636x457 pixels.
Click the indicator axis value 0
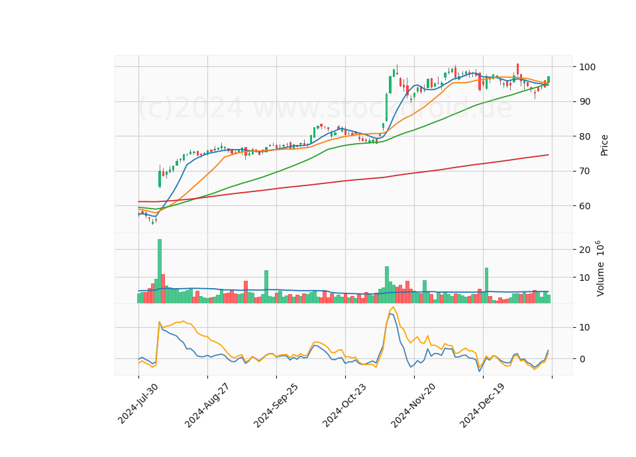(x=582, y=359)
